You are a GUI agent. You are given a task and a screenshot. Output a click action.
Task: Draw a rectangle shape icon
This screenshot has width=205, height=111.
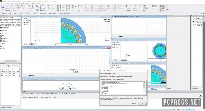tap(67, 6)
